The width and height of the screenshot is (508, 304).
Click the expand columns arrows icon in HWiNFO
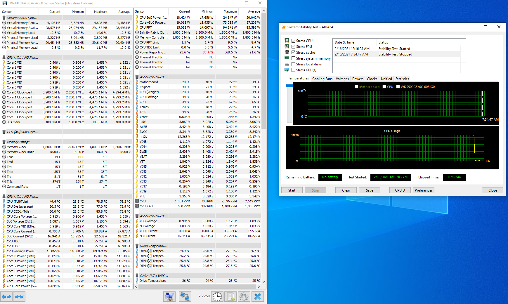click(x=6, y=297)
